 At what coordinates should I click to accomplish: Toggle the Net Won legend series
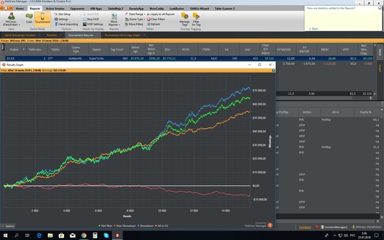pyautogui.click(x=105, y=226)
